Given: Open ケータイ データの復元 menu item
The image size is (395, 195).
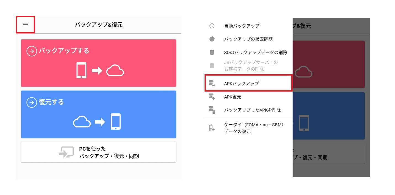Looking at the screenshot, I should point(254,128).
